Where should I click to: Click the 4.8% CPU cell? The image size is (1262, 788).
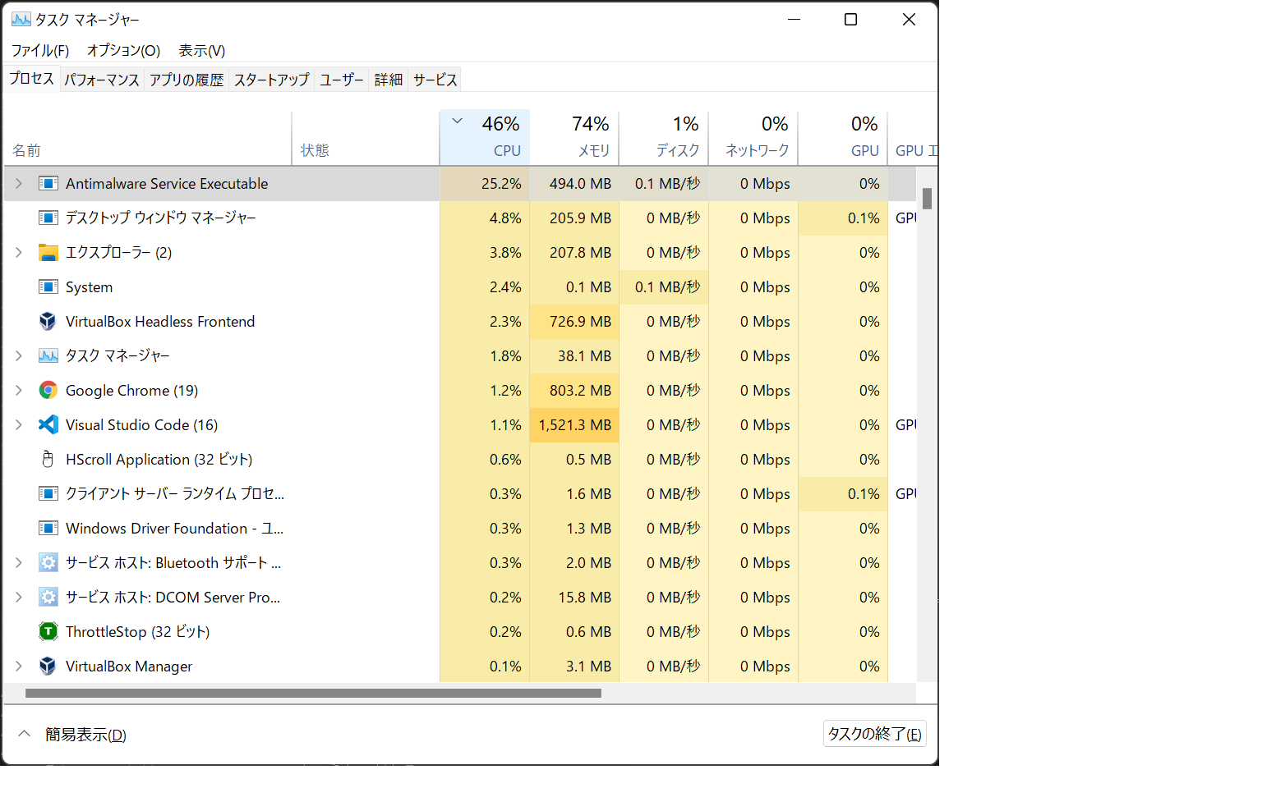(x=485, y=218)
